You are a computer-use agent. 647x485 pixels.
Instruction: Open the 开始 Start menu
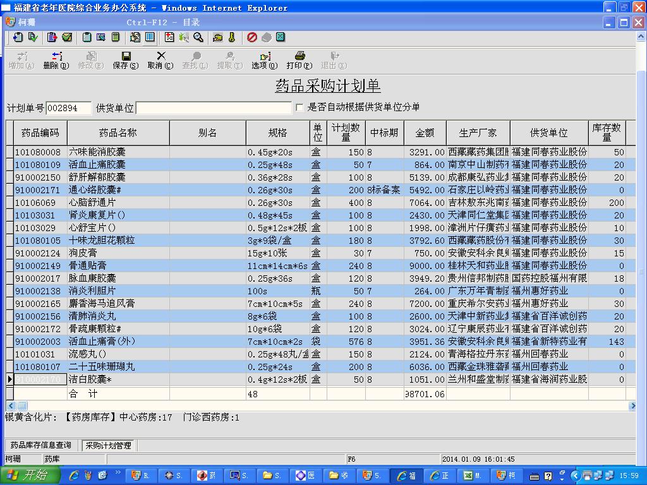tap(30, 476)
